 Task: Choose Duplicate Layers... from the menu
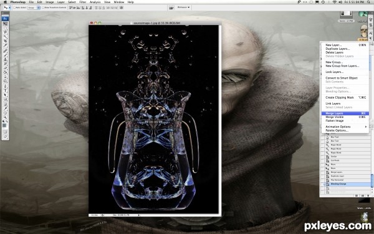pyautogui.click(x=345, y=49)
